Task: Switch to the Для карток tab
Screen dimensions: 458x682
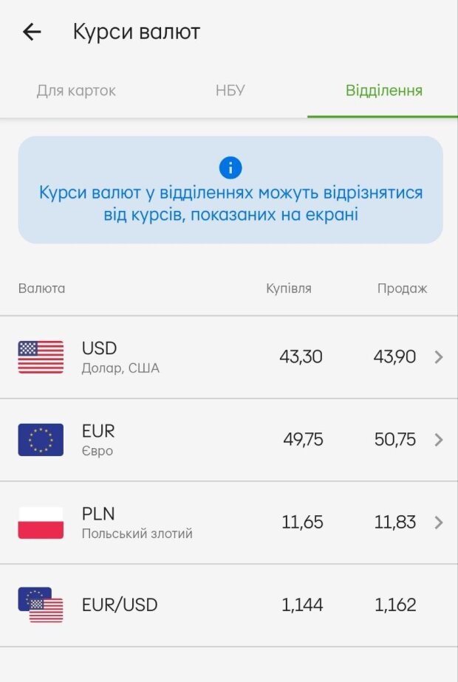Action: click(x=76, y=91)
